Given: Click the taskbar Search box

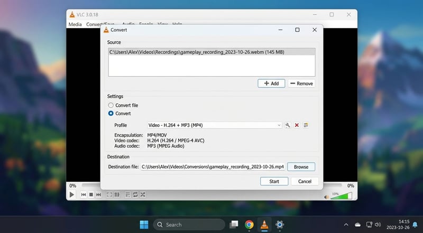Looking at the screenshot, I should point(189,225).
